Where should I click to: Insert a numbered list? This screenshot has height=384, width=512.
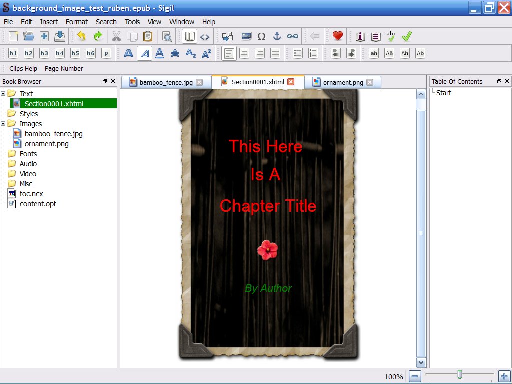coord(313,53)
